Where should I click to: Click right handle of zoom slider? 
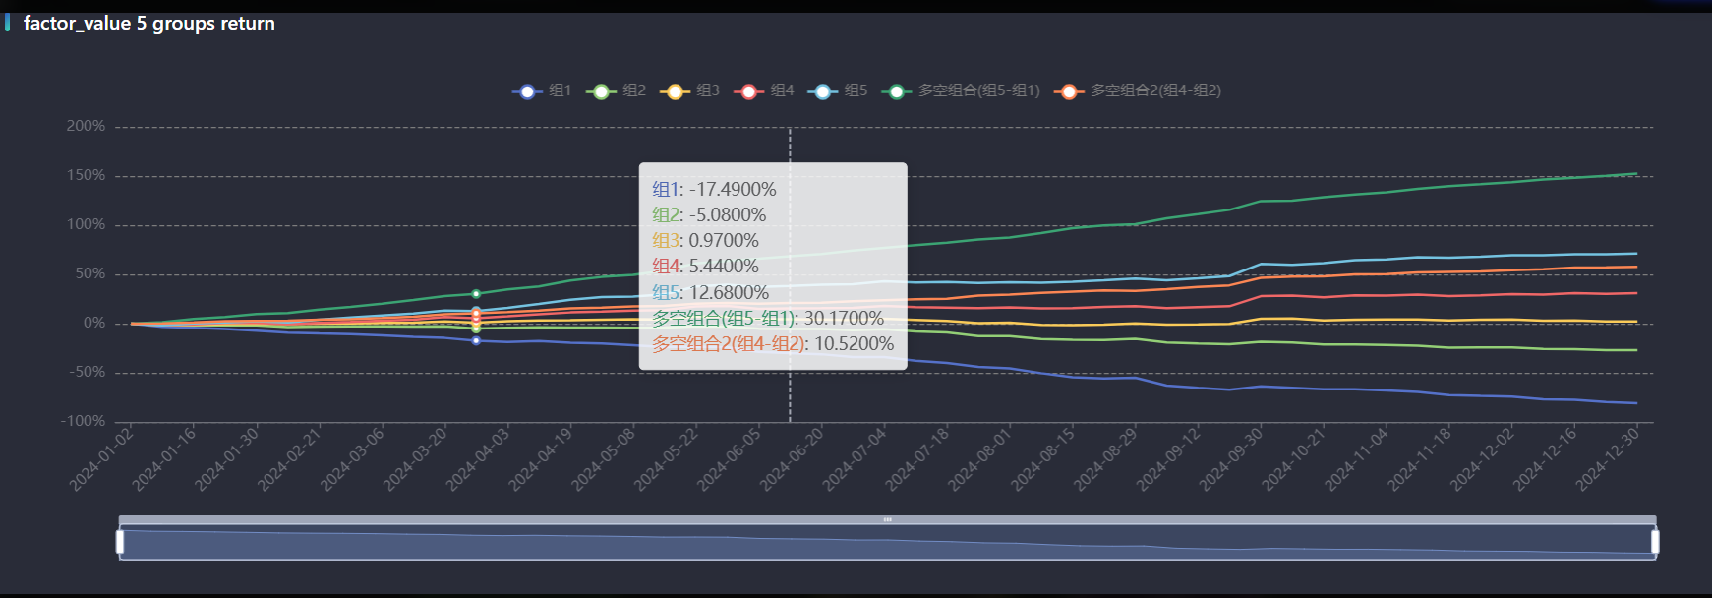1655,542
